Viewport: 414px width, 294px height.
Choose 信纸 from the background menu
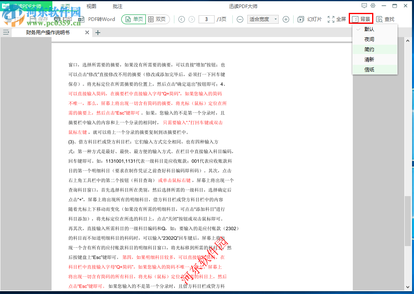369,69
